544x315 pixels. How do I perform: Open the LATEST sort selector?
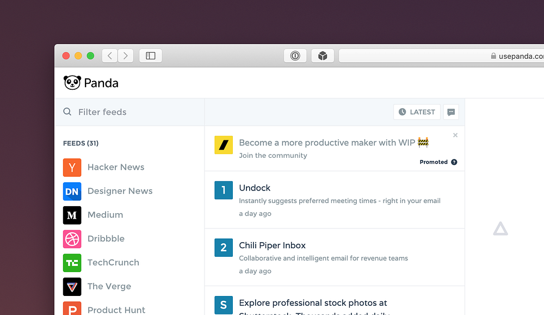417,112
